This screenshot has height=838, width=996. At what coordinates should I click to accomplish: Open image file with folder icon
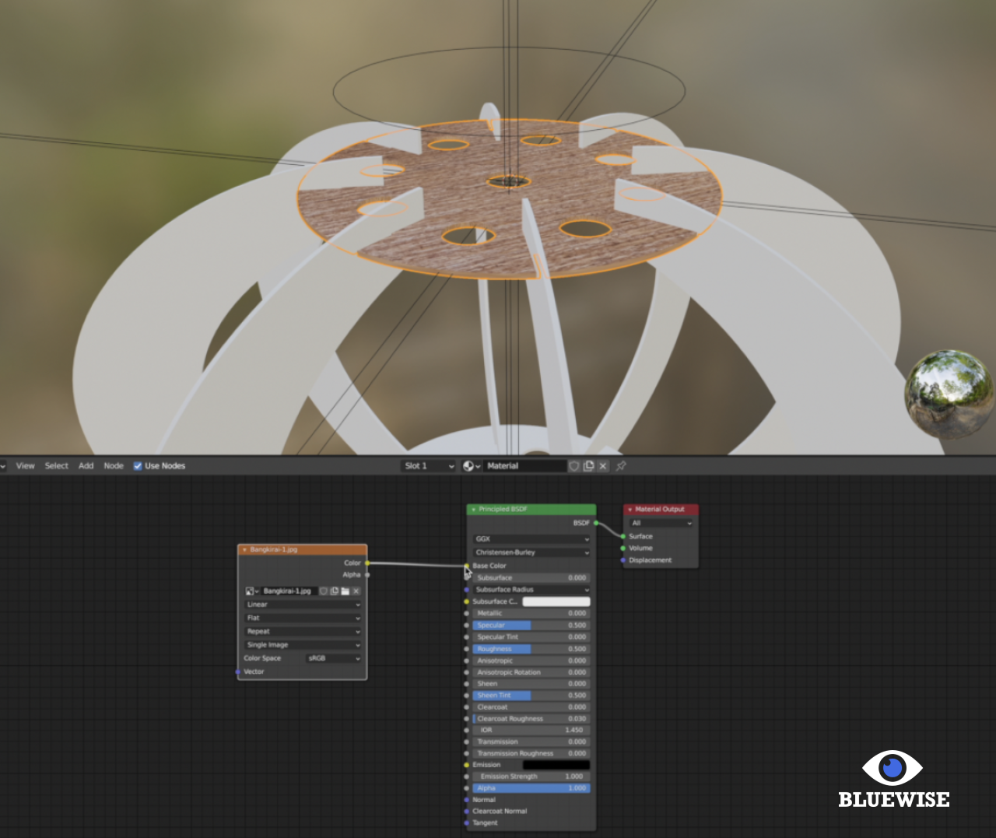pos(345,591)
